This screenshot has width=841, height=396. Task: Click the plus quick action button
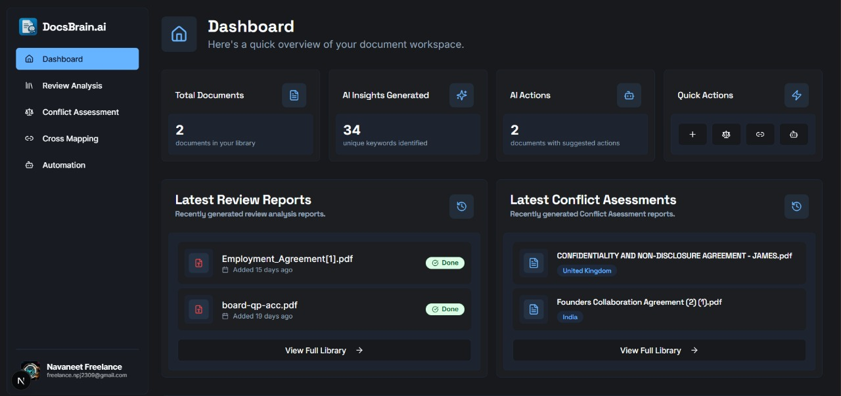pyautogui.click(x=693, y=135)
